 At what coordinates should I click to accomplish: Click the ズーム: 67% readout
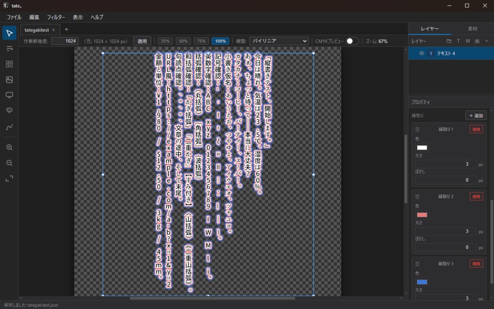(376, 41)
